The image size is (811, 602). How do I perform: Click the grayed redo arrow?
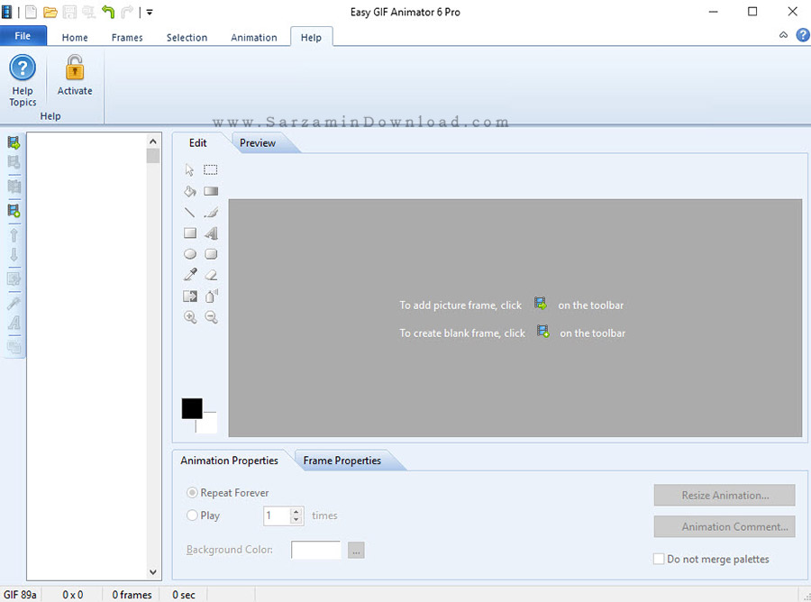click(126, 12)
